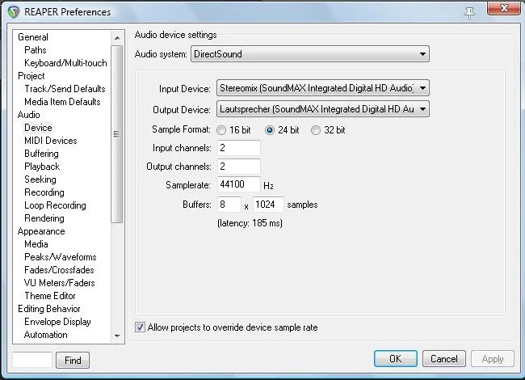Open Media appearance page
Image resolution: width=525 pixels, height=380 pixels.
pos(36,244)
